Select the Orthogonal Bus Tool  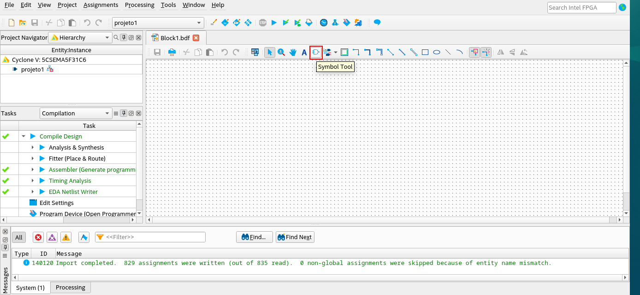367,52
